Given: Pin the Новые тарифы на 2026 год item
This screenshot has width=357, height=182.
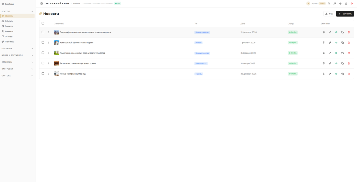Looking at the screenshot, I should 324,74.
